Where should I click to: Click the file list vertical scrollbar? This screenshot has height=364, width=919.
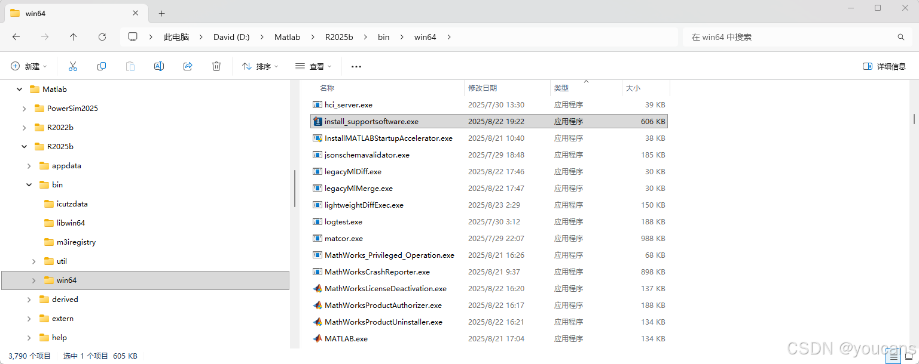tap(914, 119)
